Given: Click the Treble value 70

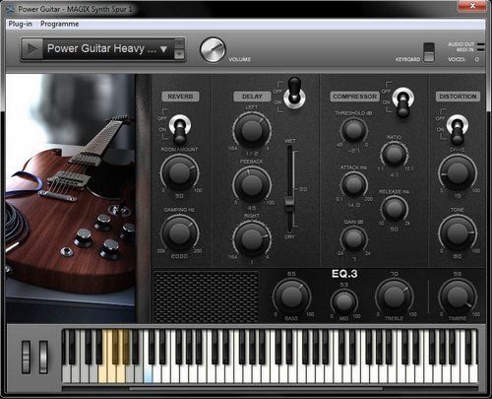Looking at the screenshot, I should coord(394,274).
